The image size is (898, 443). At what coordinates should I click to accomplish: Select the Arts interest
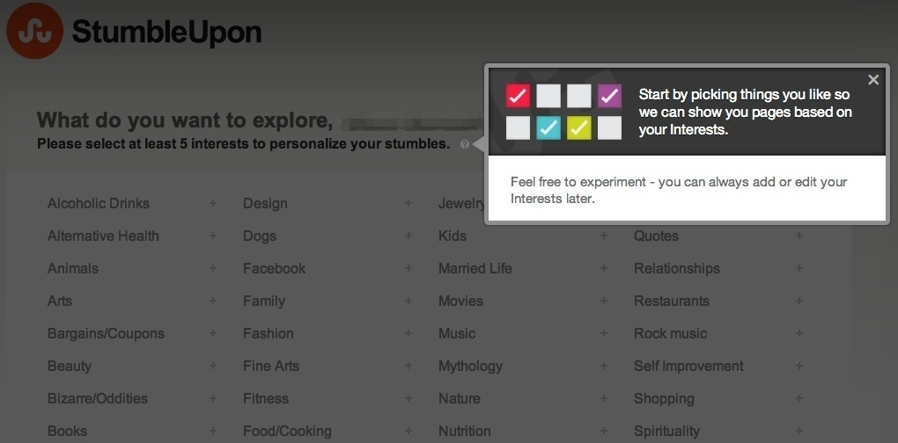tap(60, 301)
